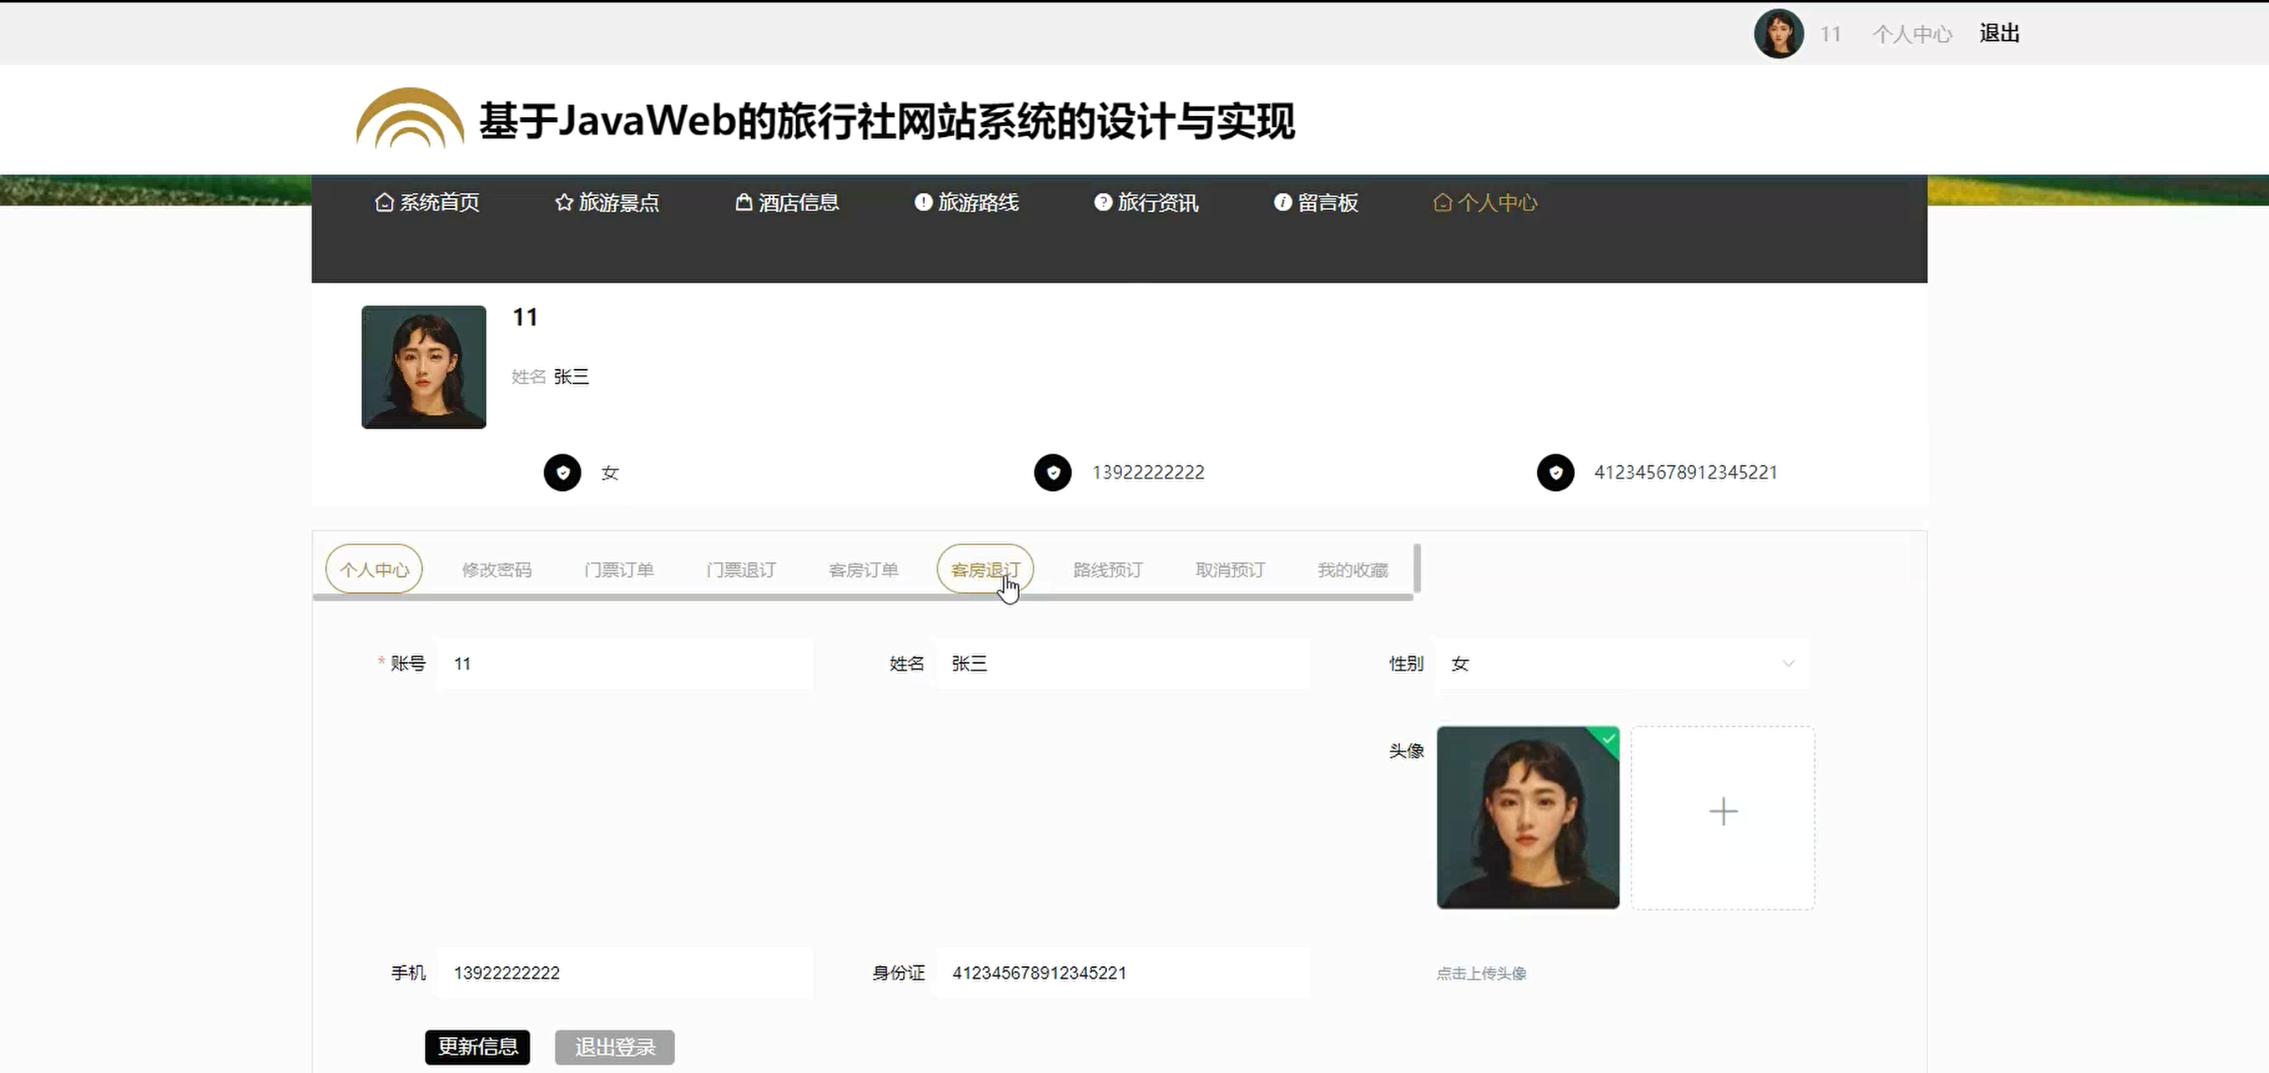
Task: Click the home icon beside 系统首页
Action: (x=384, y=202)
